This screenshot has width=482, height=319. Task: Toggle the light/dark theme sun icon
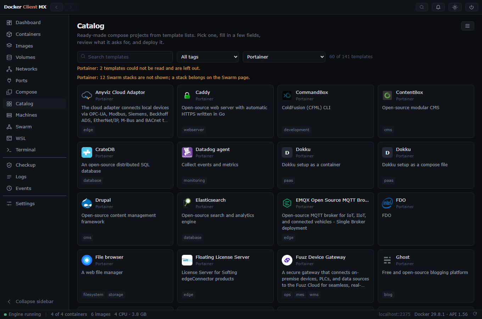[x=455, y=7]
